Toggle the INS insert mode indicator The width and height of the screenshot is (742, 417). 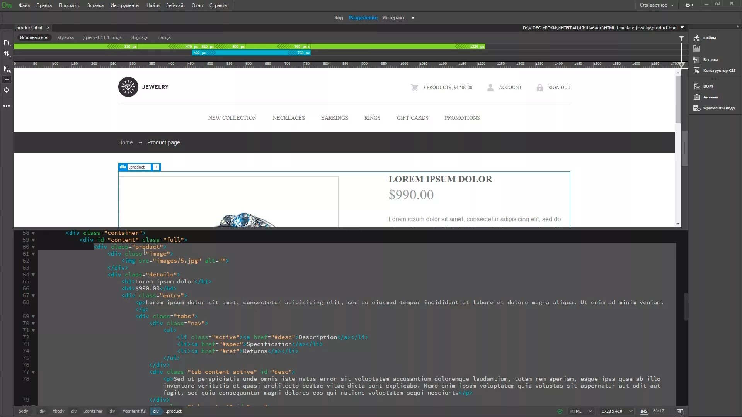(x=644, y=411)
